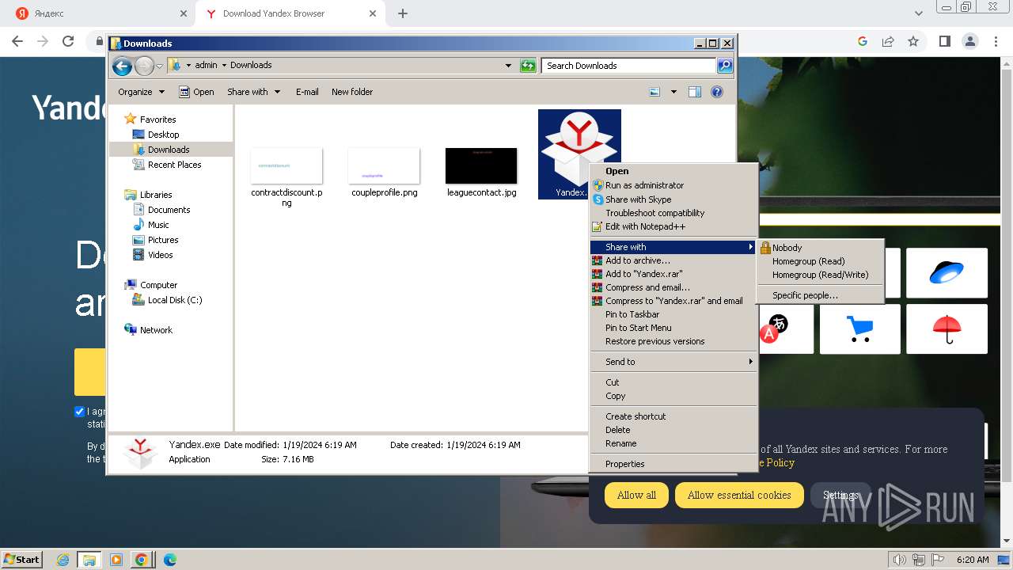Open Windows Media Player from the taskbar
This screenshot has height=570, width=1013.
tap(116, 560)
